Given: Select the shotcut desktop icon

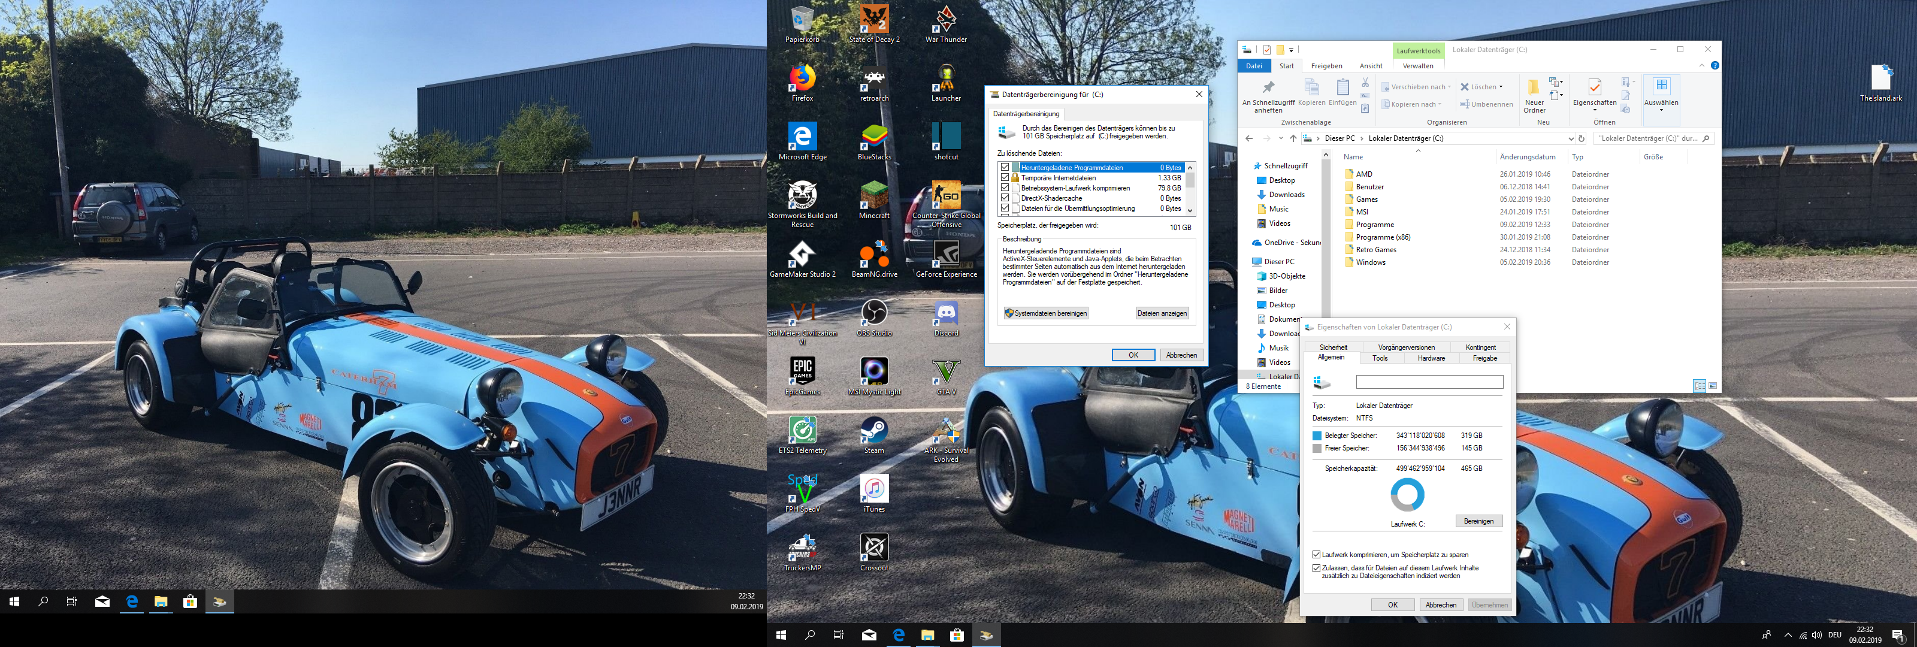Looking at the screenshot, I should [946, 141].
